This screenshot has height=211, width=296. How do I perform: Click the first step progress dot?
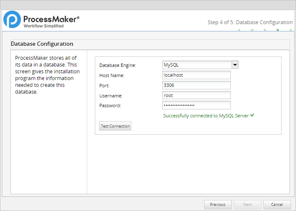[x=239, y=30]
